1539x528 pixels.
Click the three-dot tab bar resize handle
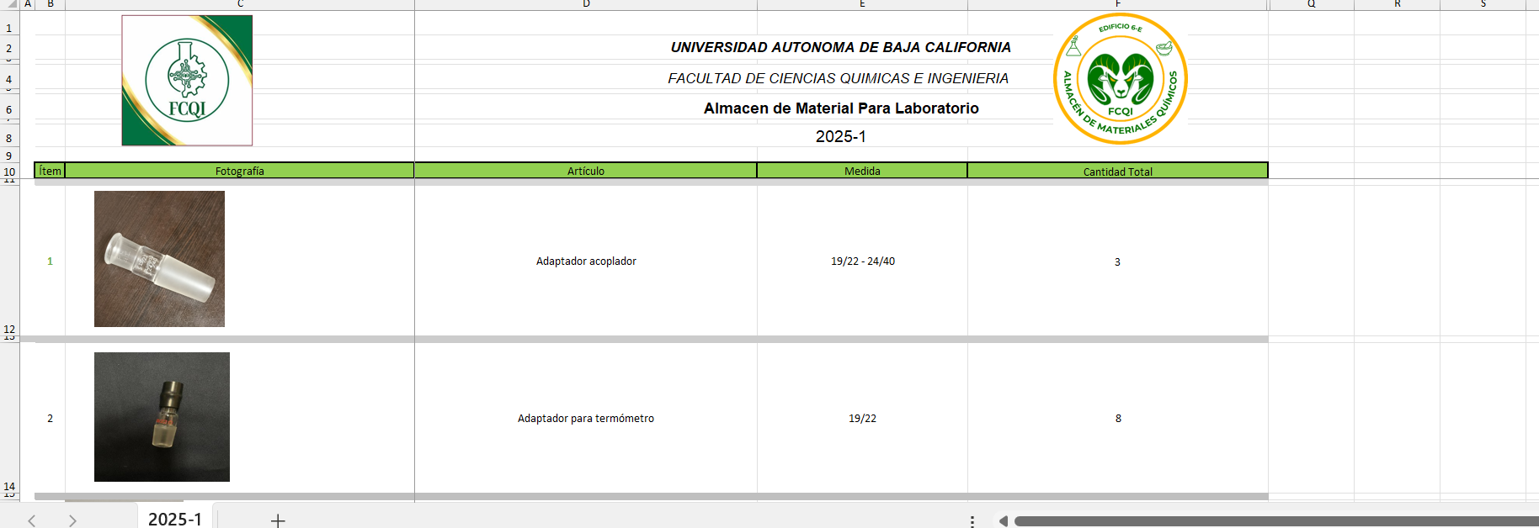click(x=972, y=521)
